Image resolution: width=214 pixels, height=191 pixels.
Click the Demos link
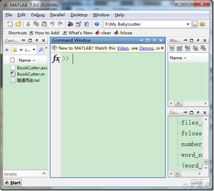(x=146, y=48)
